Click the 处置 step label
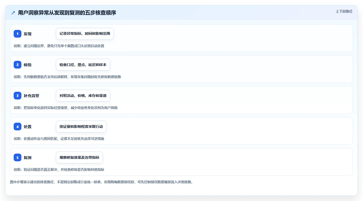Screen dimensions: 363x201 pos(28,127)
